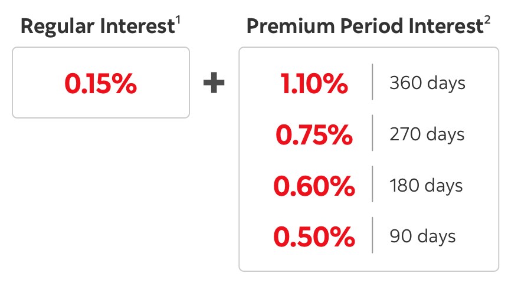Select the 1.10% premium rate

pos(314,85)
